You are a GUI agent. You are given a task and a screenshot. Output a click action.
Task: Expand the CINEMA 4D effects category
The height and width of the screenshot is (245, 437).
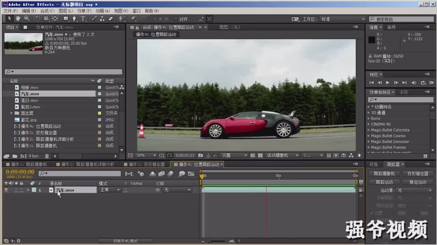pos(369,124)
